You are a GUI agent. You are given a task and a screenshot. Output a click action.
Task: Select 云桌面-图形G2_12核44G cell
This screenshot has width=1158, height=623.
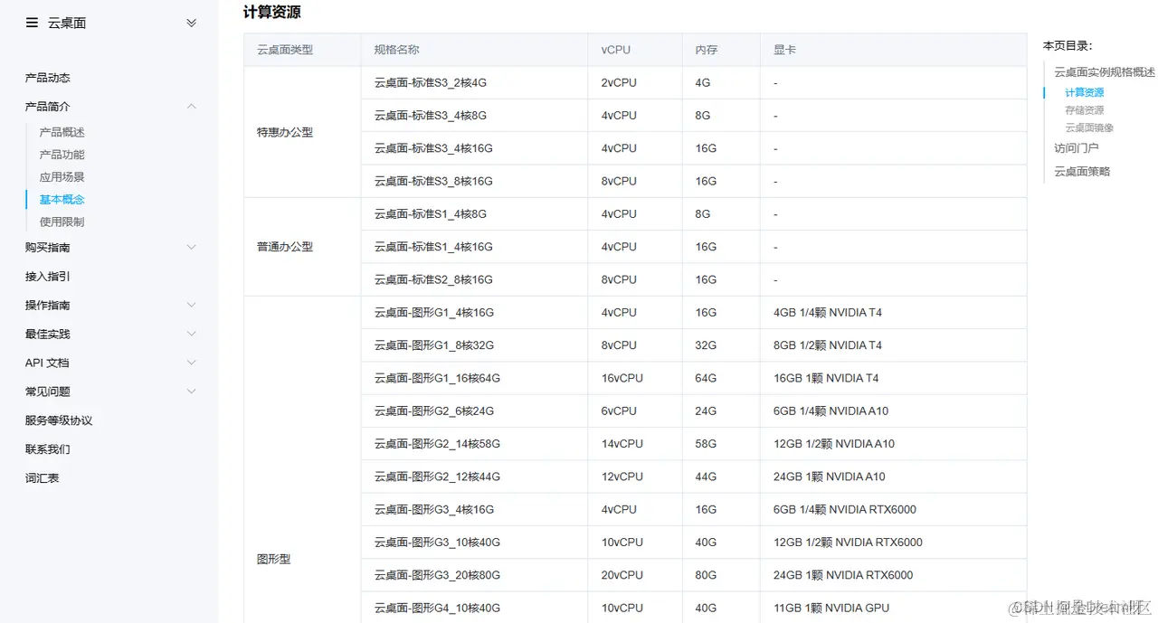pos(475,477)
